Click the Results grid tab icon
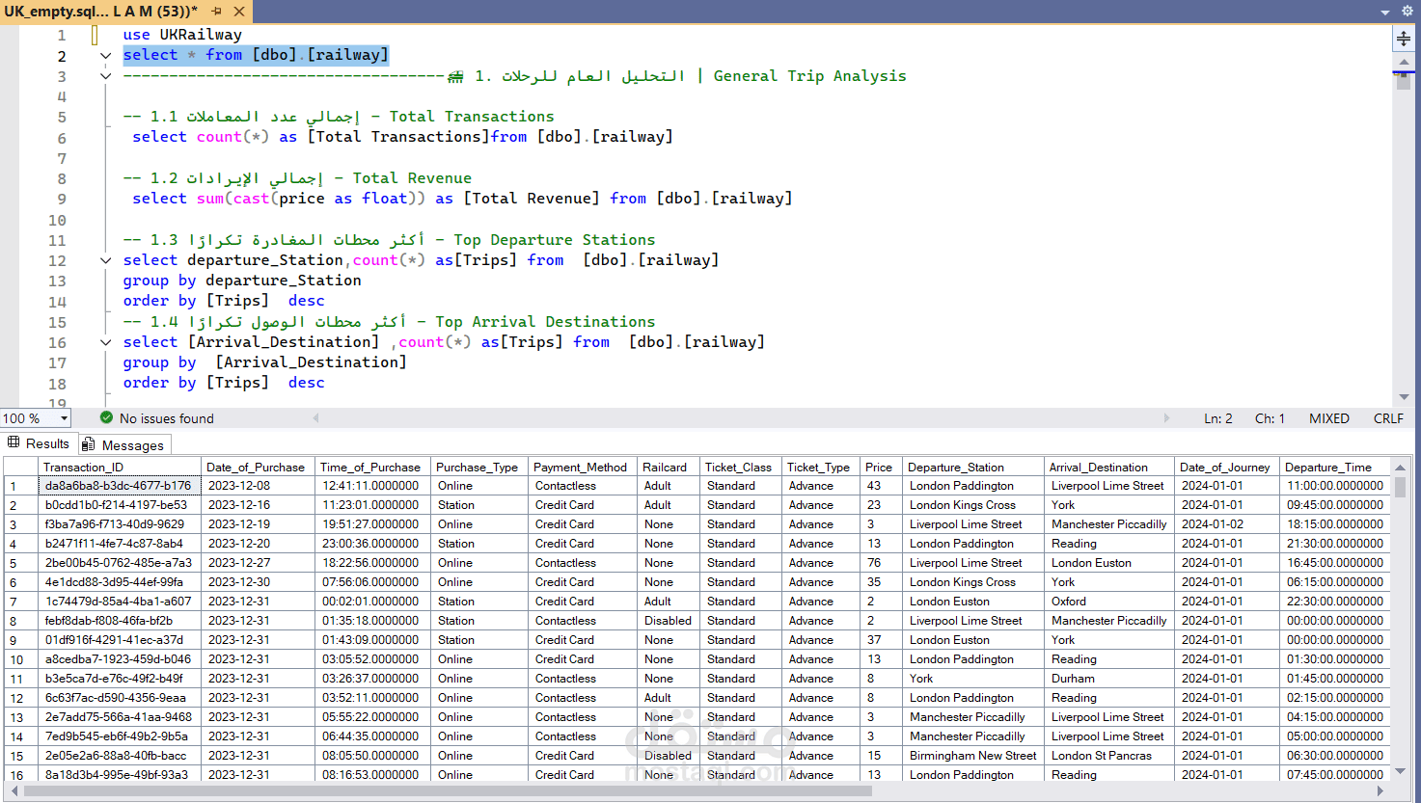Screen dimensions: 1421x803 click(x=14, y=442)
